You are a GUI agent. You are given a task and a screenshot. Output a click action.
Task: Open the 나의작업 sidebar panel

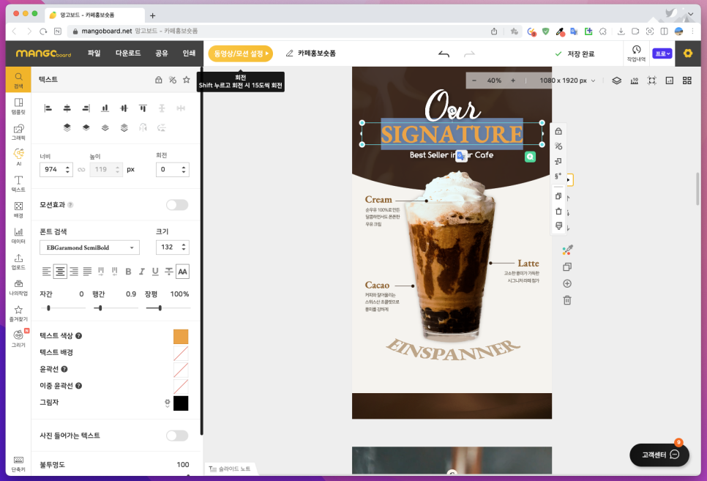point(18,287)
